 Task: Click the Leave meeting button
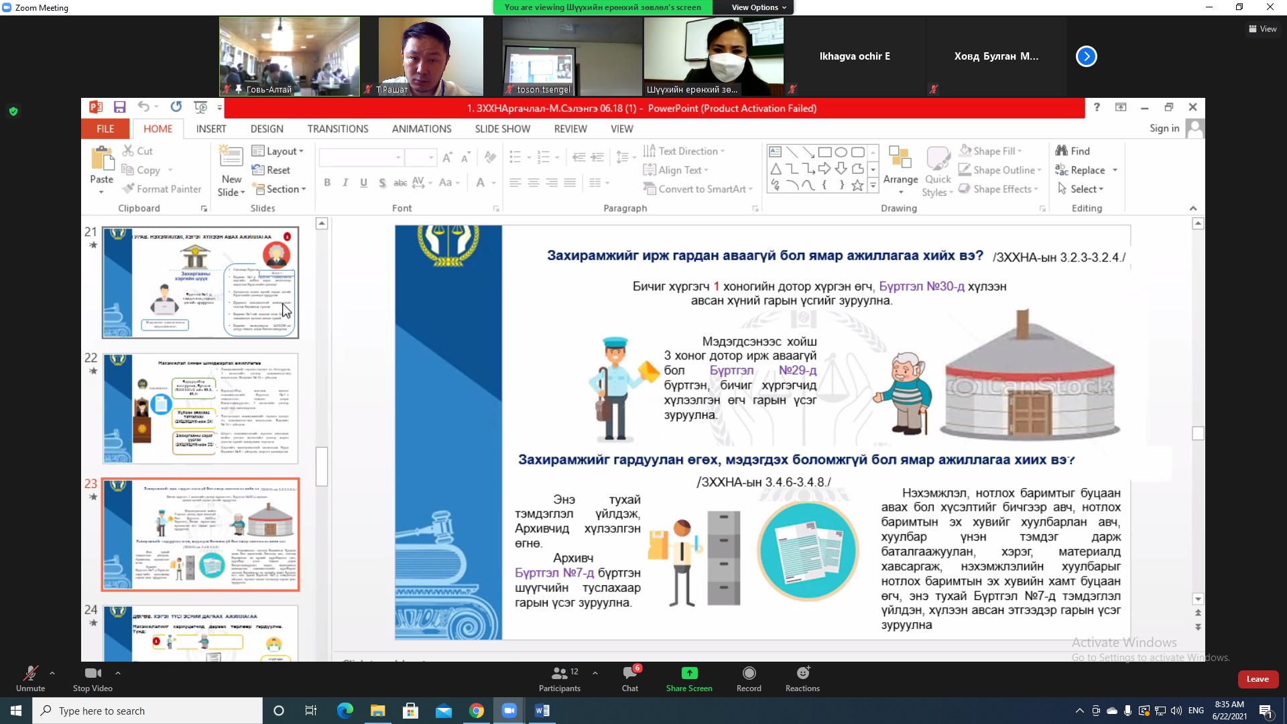1258,679
